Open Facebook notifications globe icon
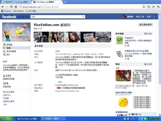Screen dimensions: 161x121 pyautogui.click(x=27, y=17)
